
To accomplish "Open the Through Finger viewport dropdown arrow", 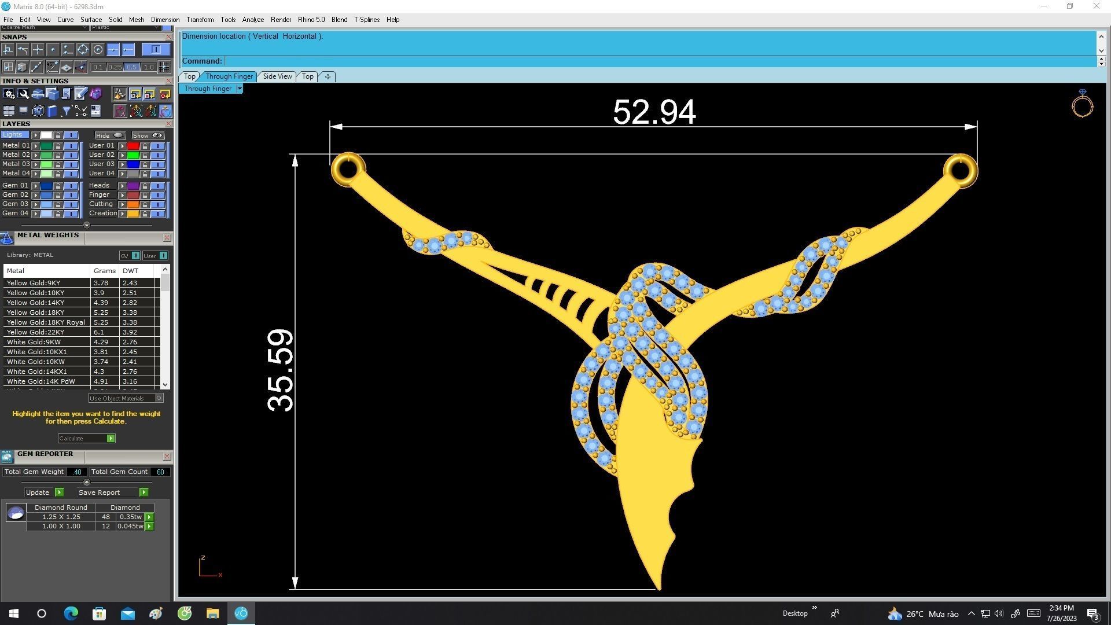I will pos(240,89).
